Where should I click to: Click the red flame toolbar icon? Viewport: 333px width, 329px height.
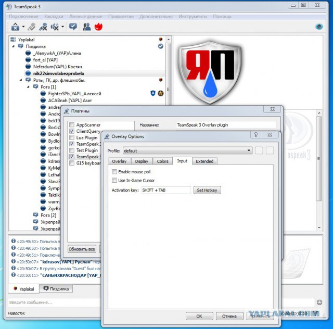98,27
